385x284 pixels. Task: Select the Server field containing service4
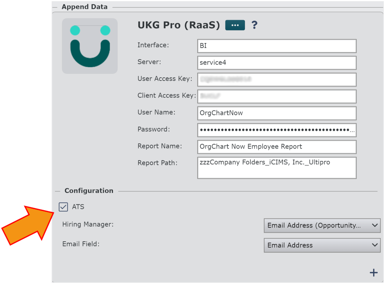(277, 63)
